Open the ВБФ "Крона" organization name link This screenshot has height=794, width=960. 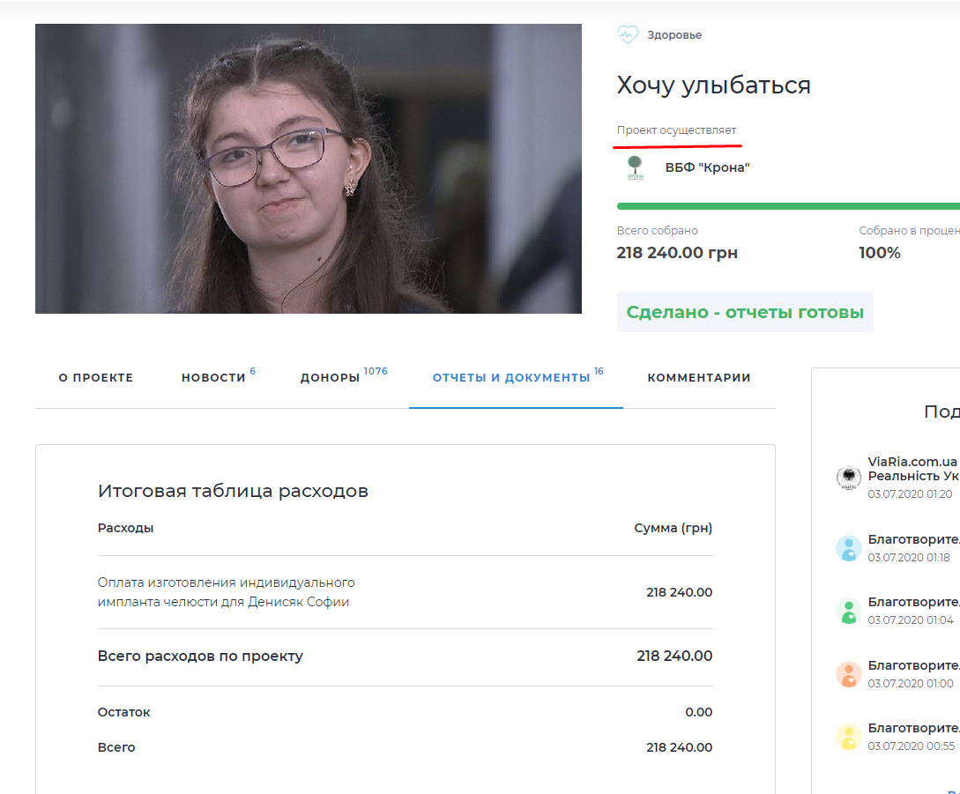pos(707,167)
